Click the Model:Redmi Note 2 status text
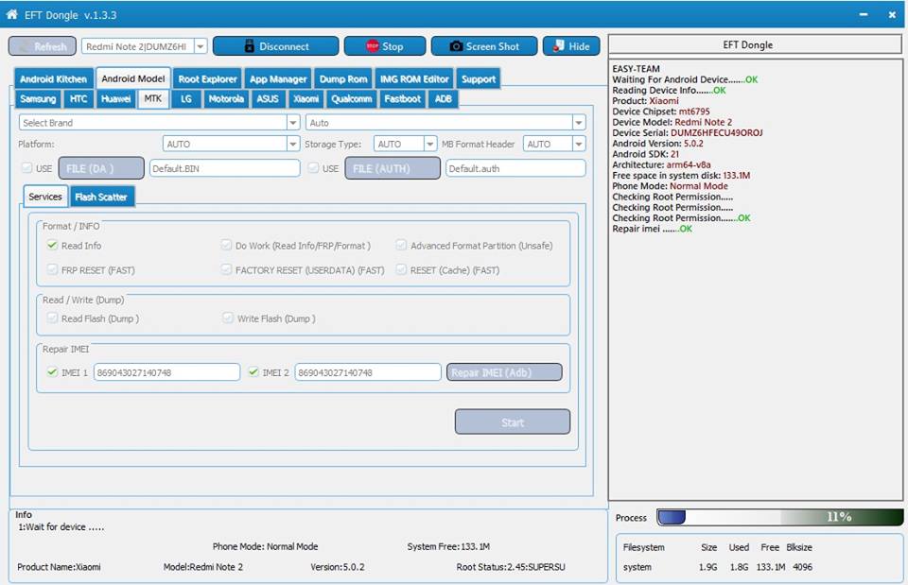908x585 pixels. [x=203, y=567]
